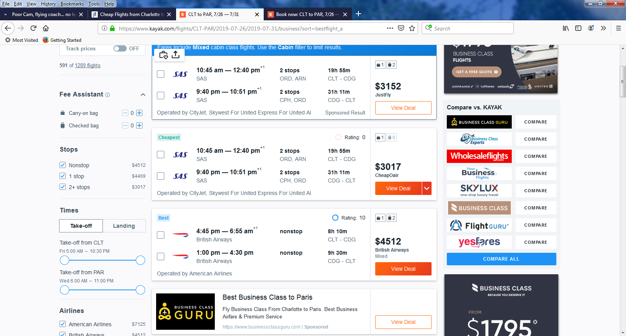The height and width of the screenshot is (336, 626).
Task: Click the Firefox search box
Action: pos(468,28)
